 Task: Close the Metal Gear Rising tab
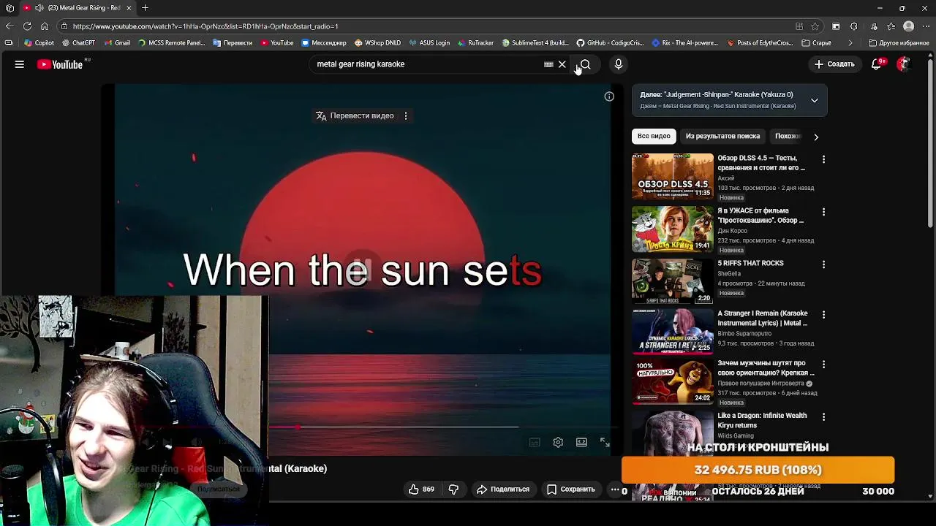pyautogui.click(x=129, y=8)
